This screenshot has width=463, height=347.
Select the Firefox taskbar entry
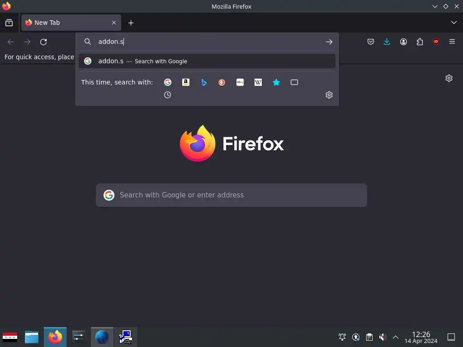[x=55, y=337]
